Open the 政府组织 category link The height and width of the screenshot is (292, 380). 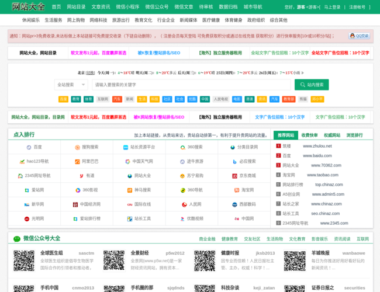coord(256,20)
